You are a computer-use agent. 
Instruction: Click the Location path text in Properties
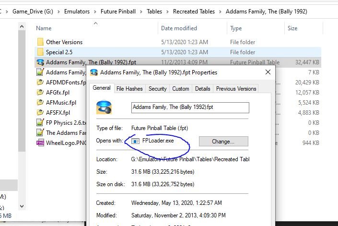(x=190, y=159)
